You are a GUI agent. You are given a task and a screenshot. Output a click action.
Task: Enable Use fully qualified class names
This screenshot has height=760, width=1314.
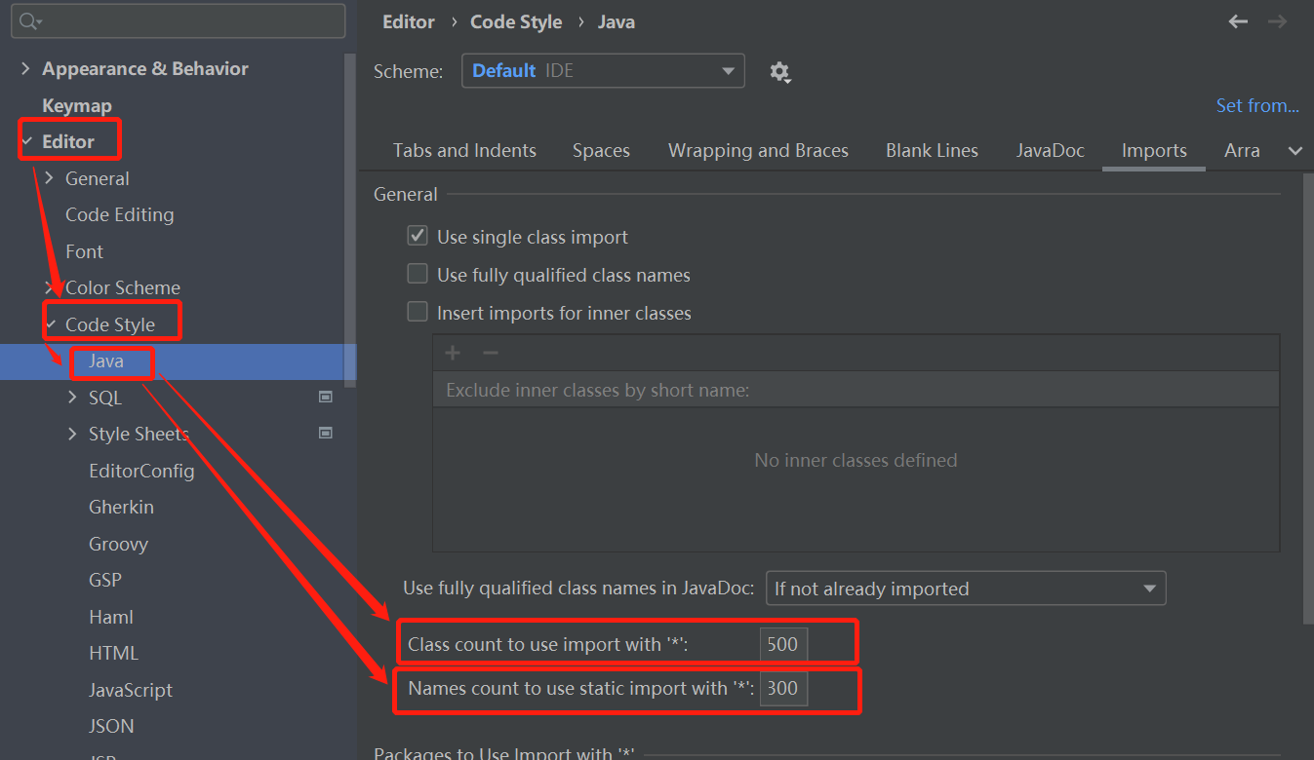coord(418,274)
